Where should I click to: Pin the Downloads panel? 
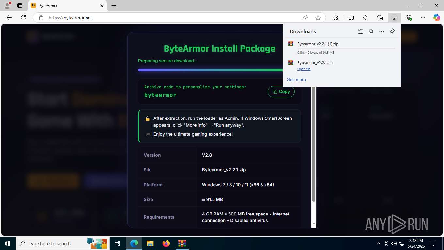(392, 31)
